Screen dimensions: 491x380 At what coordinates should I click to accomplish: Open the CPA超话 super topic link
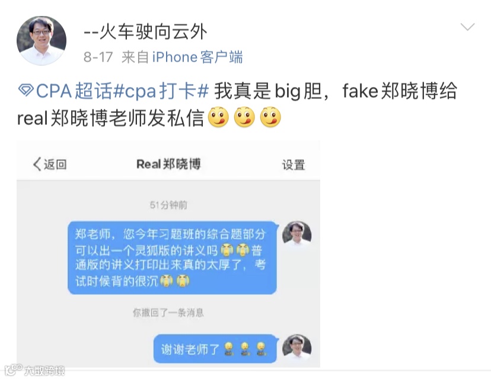pyautogui.click(x=74, y=91)
